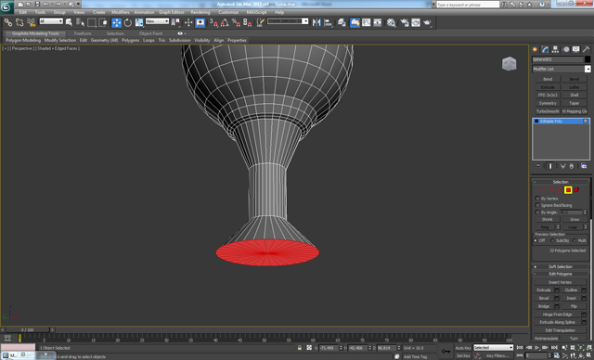Open the MAXScript menu
This screenshot has height=360, width=594.
(x=256, y=12)
